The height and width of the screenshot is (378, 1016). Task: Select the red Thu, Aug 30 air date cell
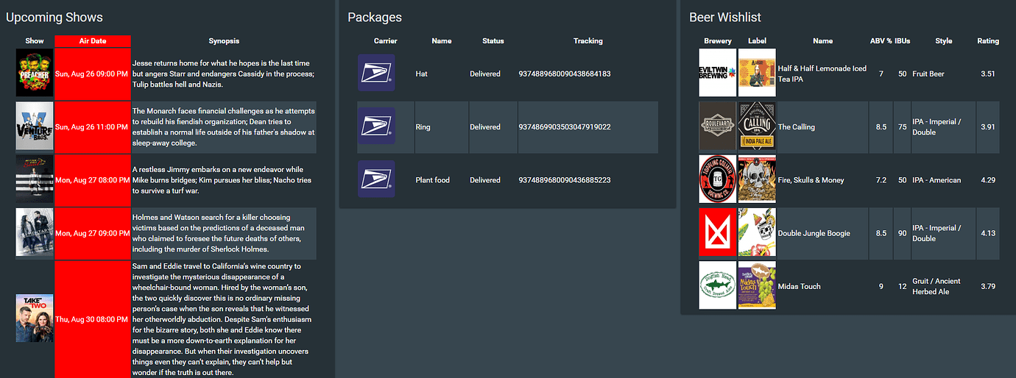[93, 320]
